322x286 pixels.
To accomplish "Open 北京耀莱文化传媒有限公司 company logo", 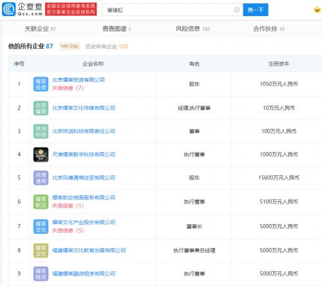I will [x=41, y=108].
